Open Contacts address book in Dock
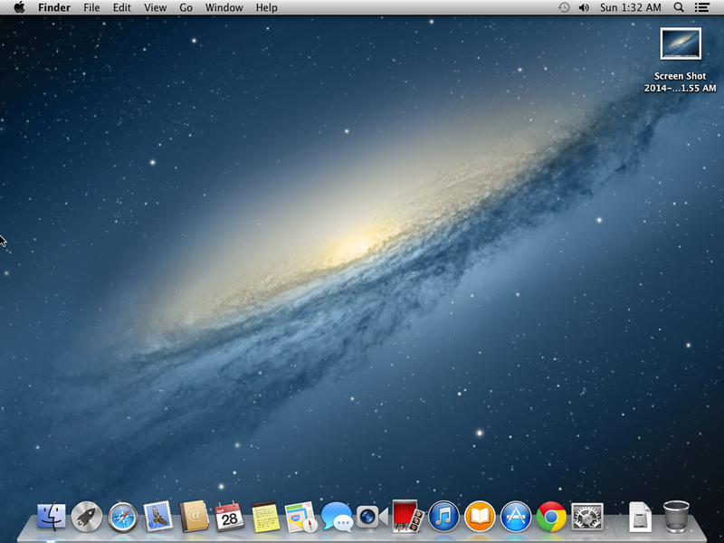 click(194, 516)
